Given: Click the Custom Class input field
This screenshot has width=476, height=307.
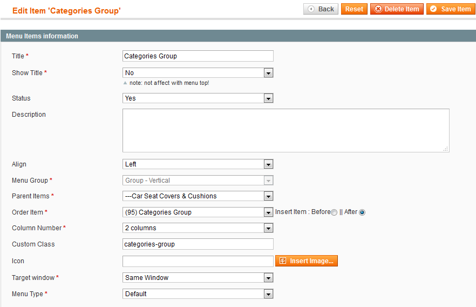Looking at the screenshot, I should [x=198, y=244].
